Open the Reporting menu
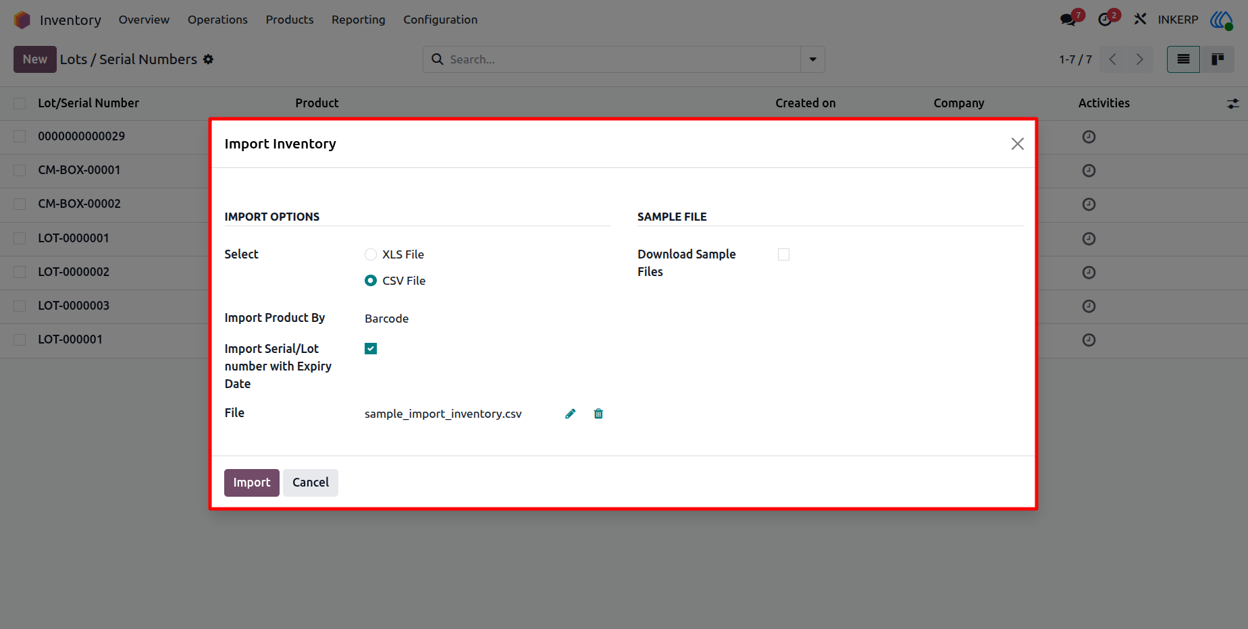The width and height of the screenshot is (1248, 629). (x=359, y=20)
